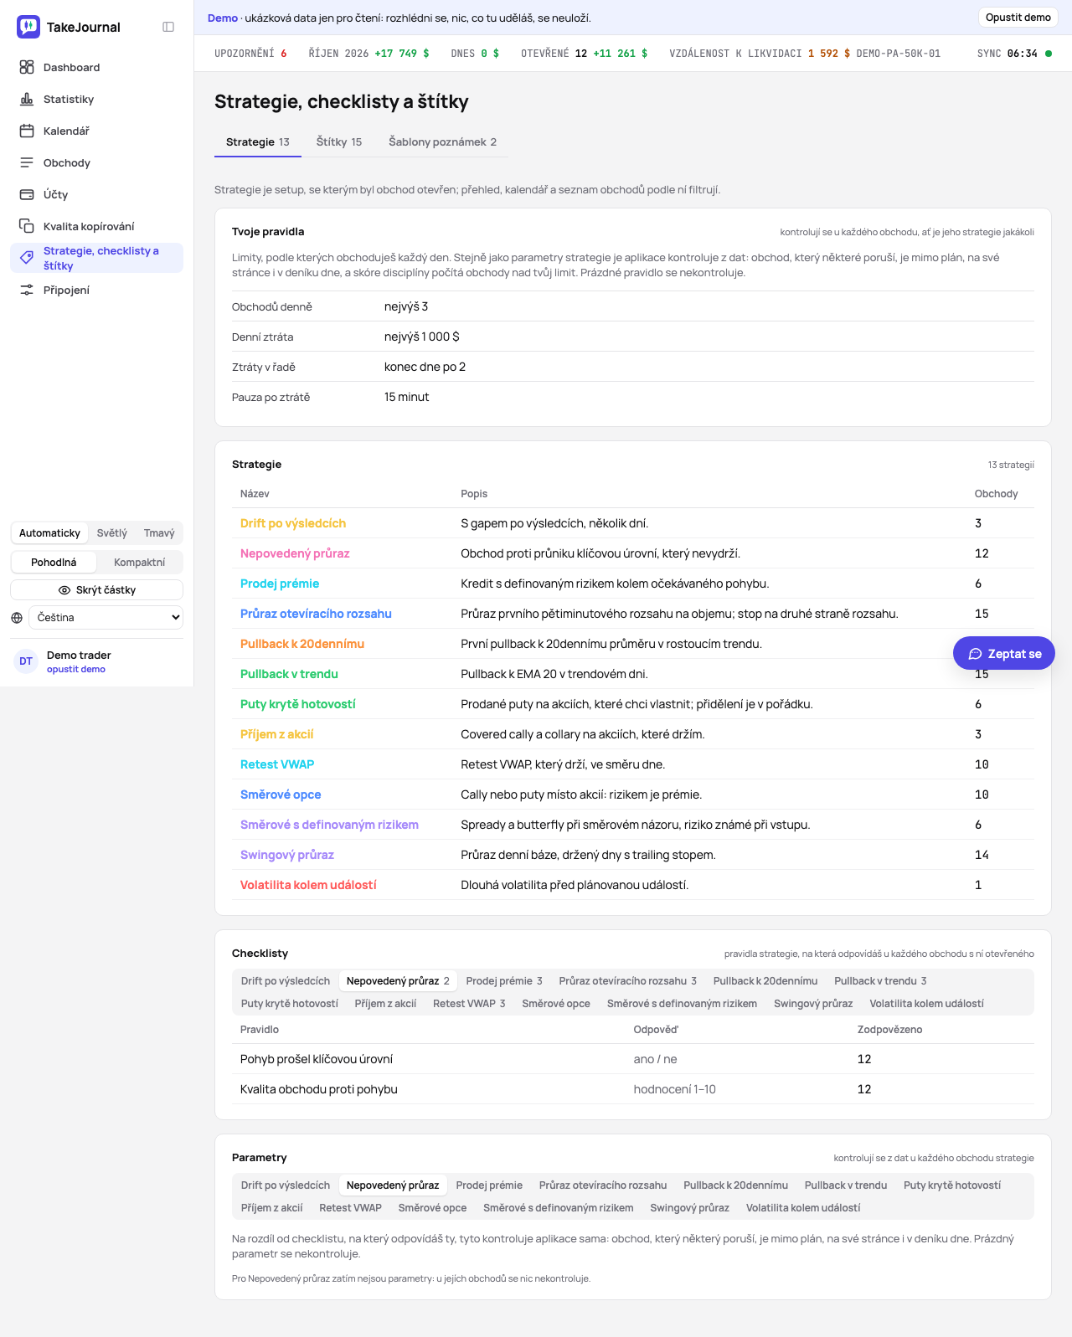
Task: Select Pullback v trendu in Parametry tabs
Action: click(846, 1185)
